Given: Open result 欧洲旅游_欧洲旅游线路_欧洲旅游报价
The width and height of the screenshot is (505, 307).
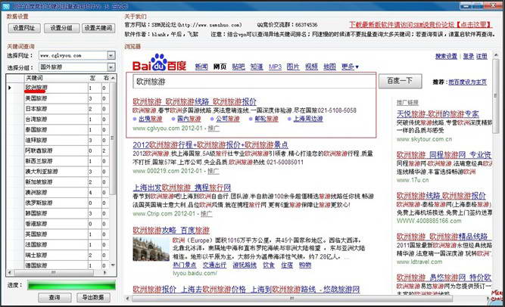Looking at the screenshot, I should click(195, 101).
